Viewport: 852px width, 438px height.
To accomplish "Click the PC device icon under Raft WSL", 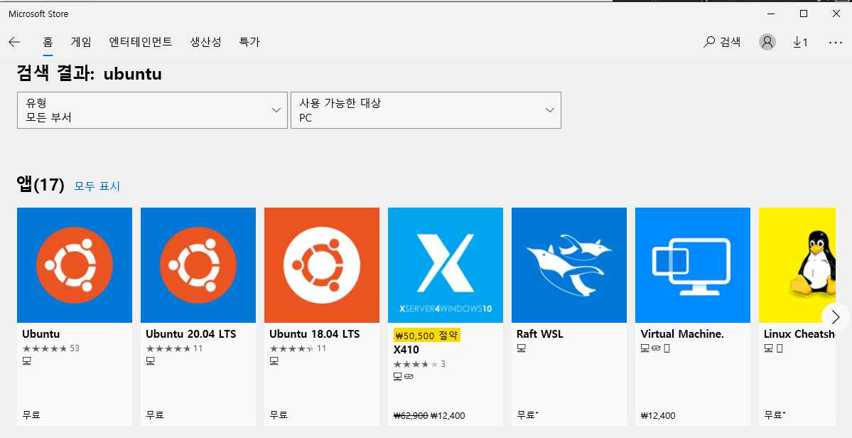I will point(521,348).
